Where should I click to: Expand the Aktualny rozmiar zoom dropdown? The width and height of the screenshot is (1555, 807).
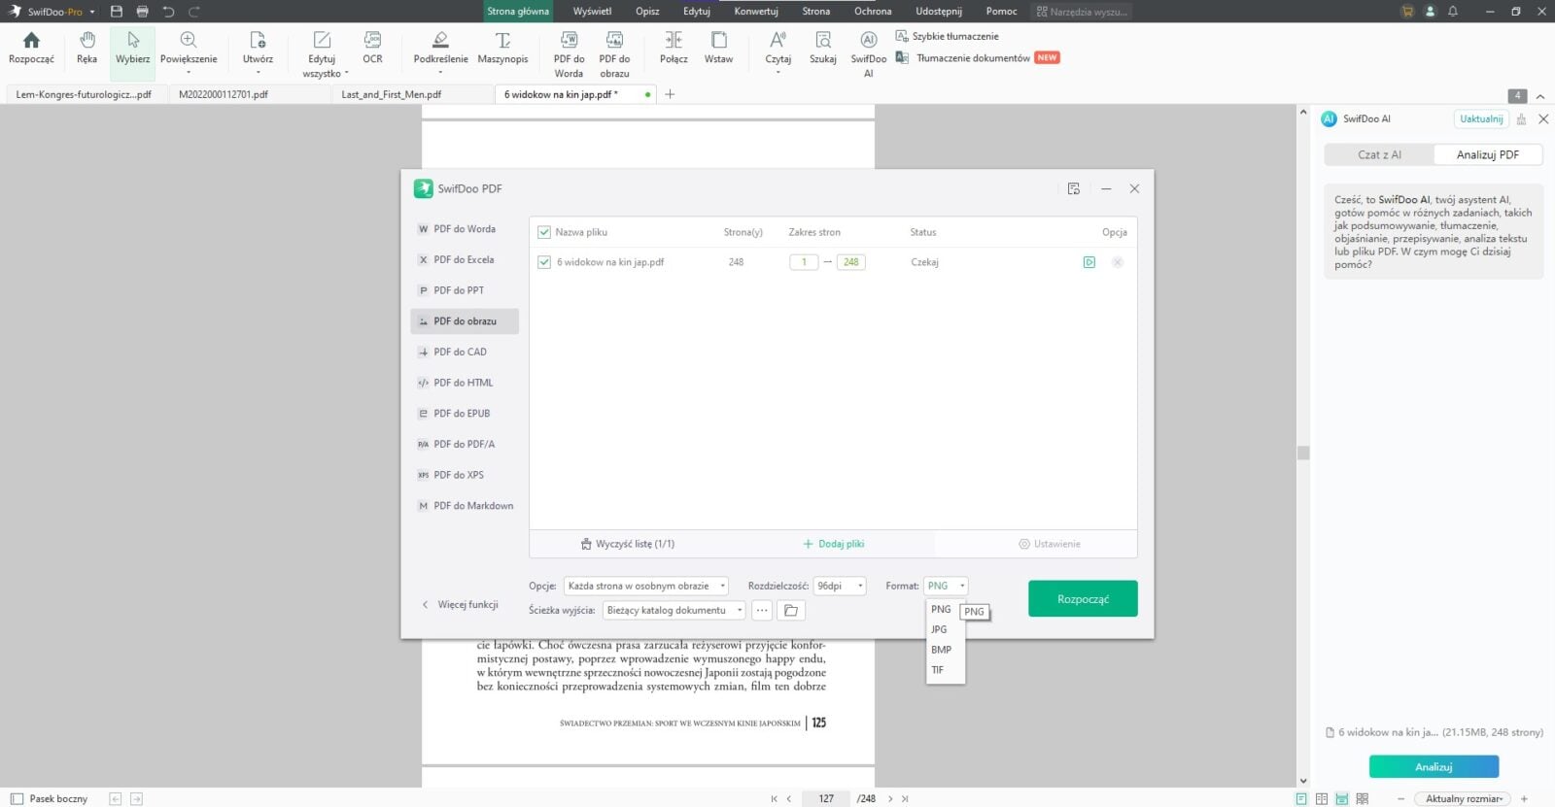click(1464, 798)
